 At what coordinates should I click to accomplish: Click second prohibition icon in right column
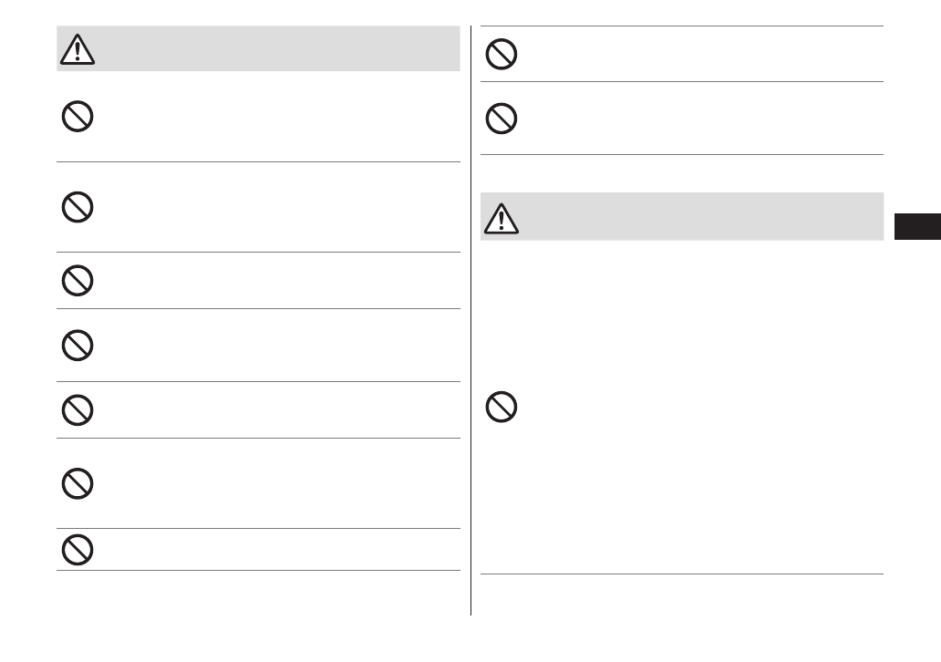click(502, 119)
